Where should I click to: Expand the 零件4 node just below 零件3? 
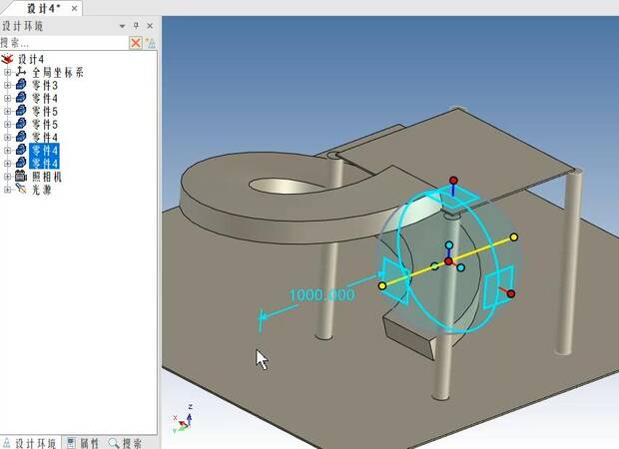tap(7, 98)
